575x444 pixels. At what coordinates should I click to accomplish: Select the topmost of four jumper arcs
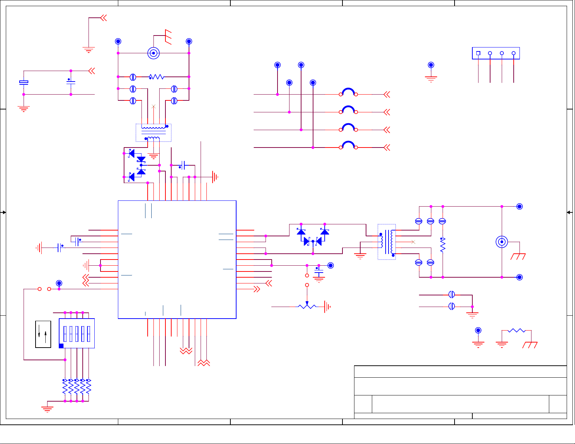(x=348, y=92)
